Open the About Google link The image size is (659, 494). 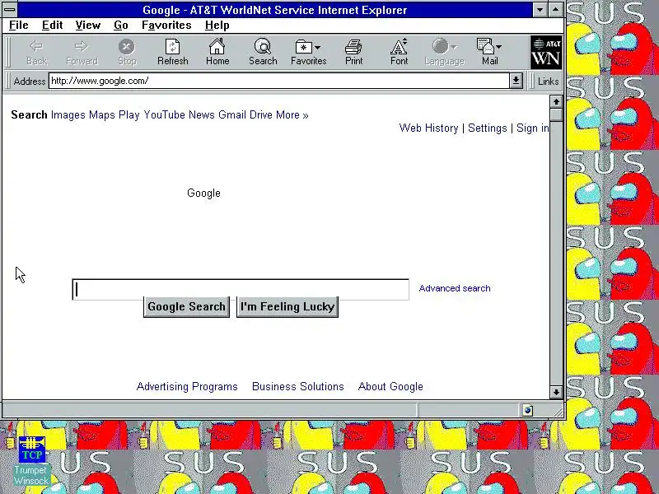pyautogui.click(x=390, y=386)
